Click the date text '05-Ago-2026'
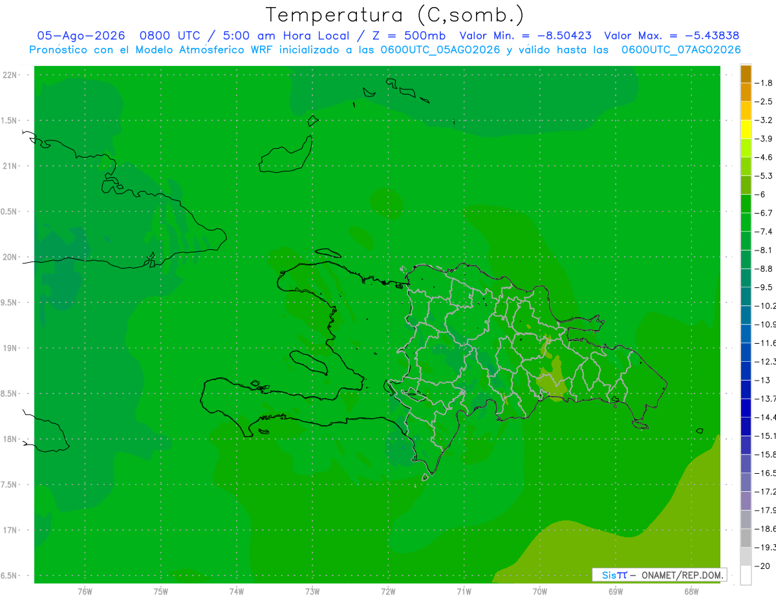Viewport: 776px width, 600px height. pos(80,36)
